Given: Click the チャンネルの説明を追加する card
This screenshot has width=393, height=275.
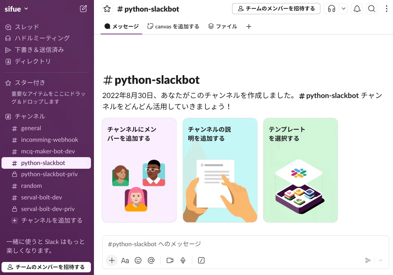Looking at the screenshot, I should click(220, 170).
